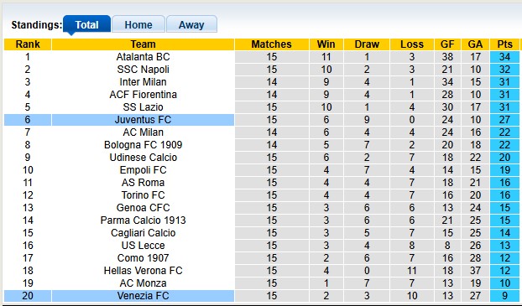Open the Bologna FC 1909 team link

point(144,145)
